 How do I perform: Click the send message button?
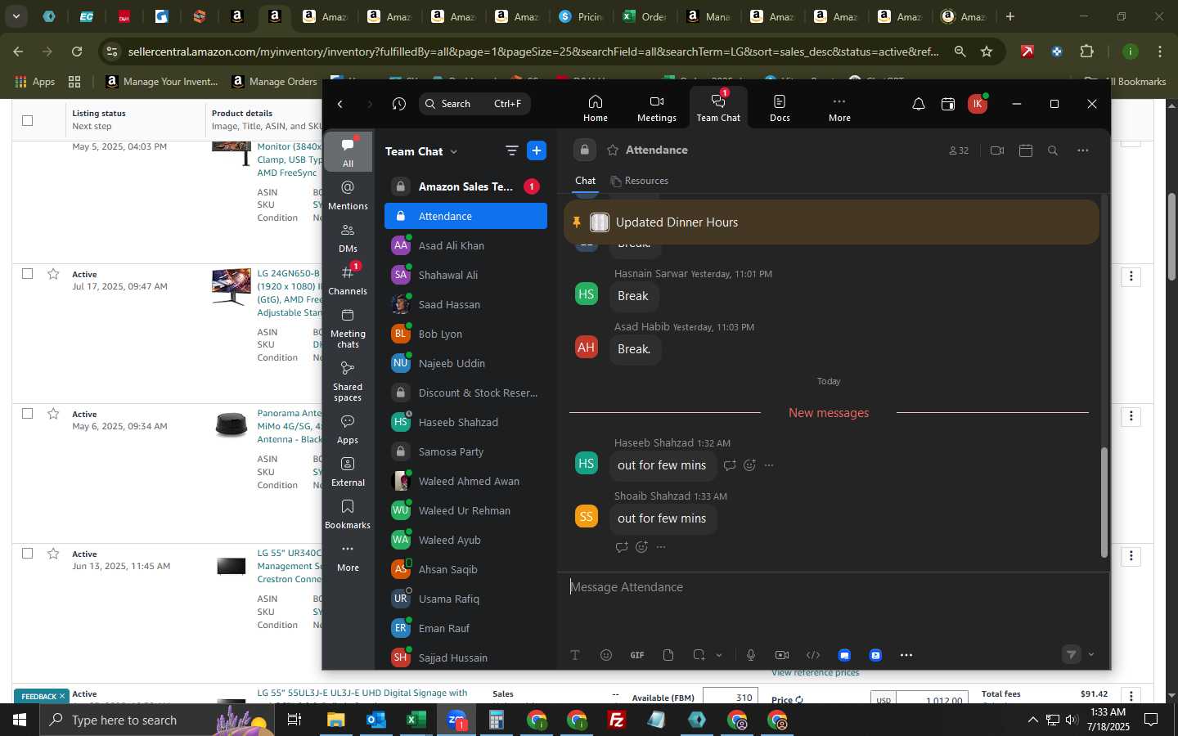[1072, 654]
